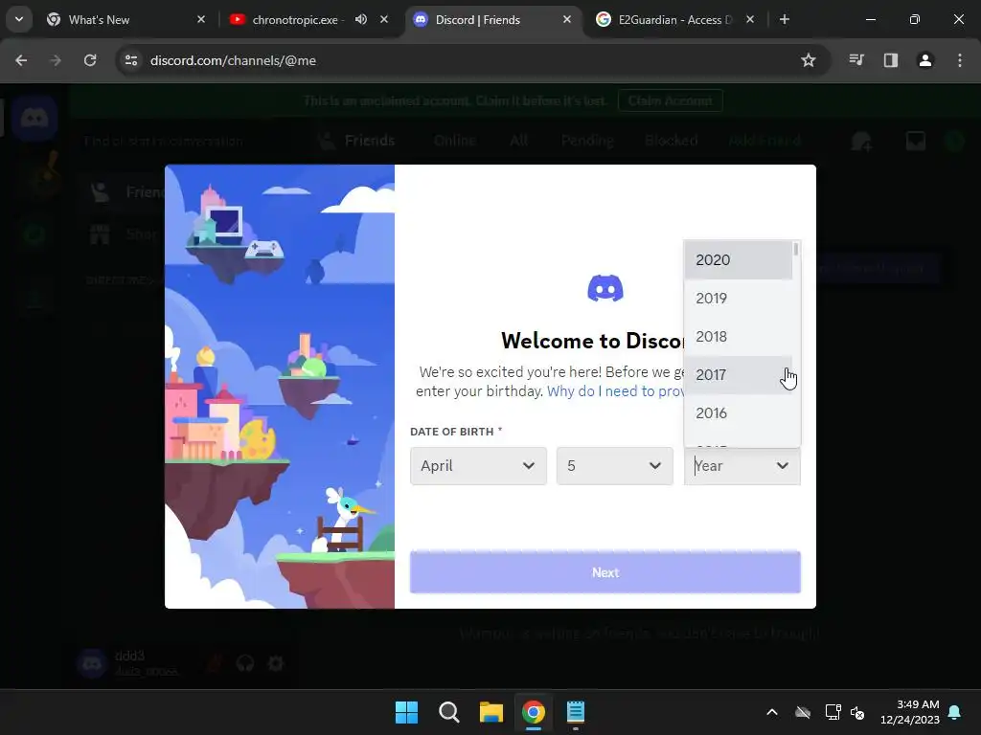Open the Notepad taskbar icon
The image size is (981, 735).
[x=575, y=712]
